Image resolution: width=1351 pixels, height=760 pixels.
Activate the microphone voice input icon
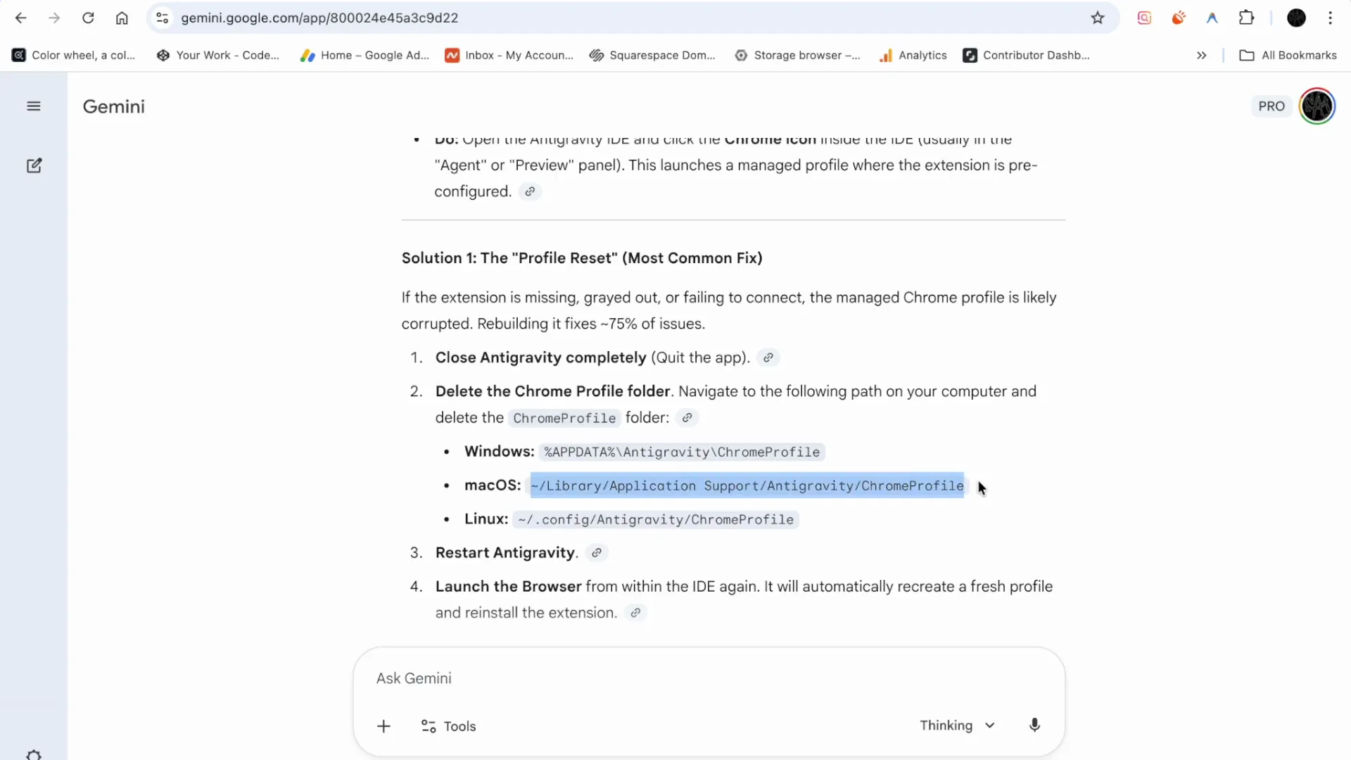(1034, 725)
